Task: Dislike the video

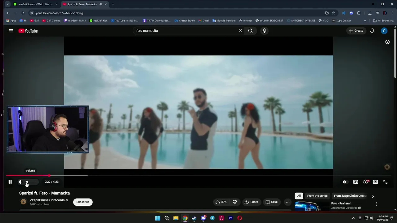Action: (235, 202)
